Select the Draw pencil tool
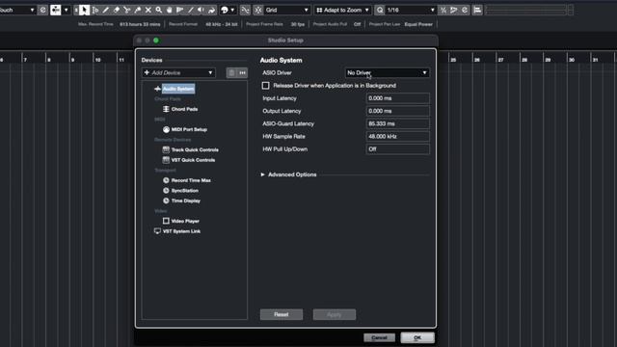 pyautogui.click(x=105, y=10)
